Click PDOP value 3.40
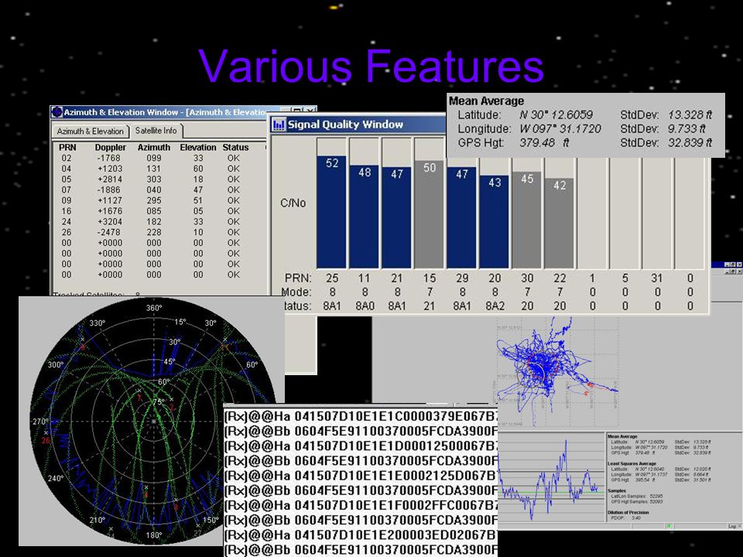Screen dimensions: 743x557 coord(636,518)
